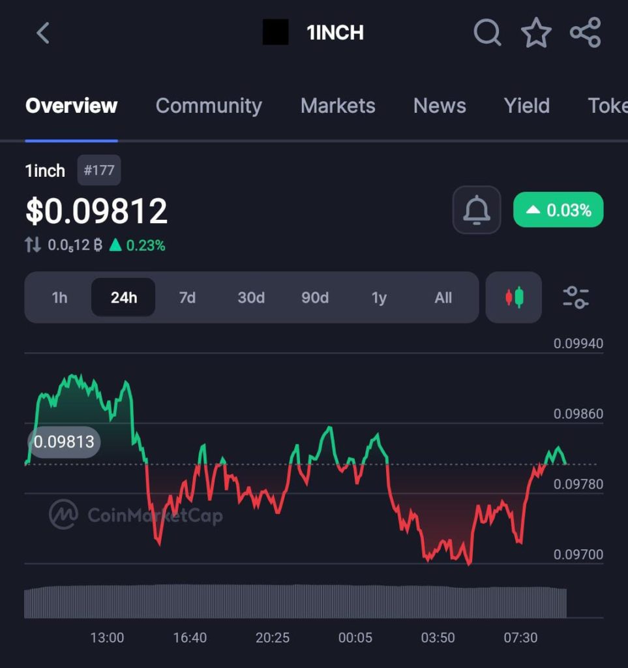Go to the Yield tab
This screenshot has width=628, height=668.
[x=527, y=106]
